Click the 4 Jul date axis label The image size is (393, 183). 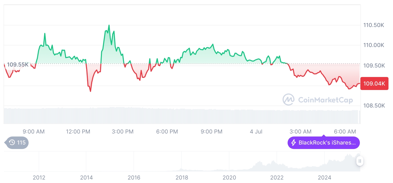tap(256, 131)
